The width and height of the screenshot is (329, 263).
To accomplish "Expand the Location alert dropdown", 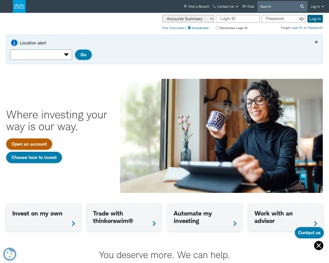I will pyautogui.click(x=41, y=55).
